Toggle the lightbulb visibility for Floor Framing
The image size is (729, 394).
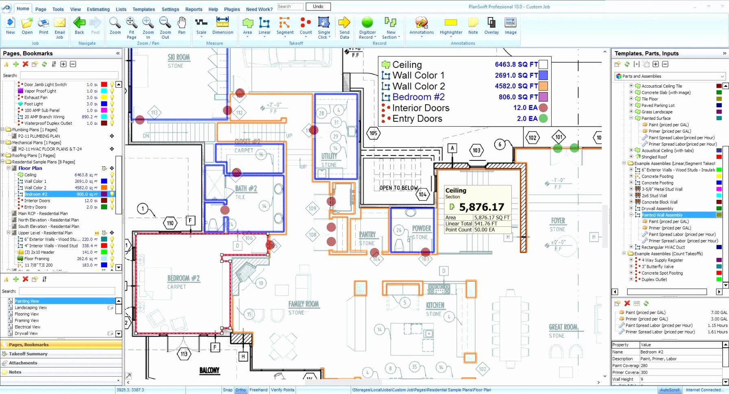112,259
